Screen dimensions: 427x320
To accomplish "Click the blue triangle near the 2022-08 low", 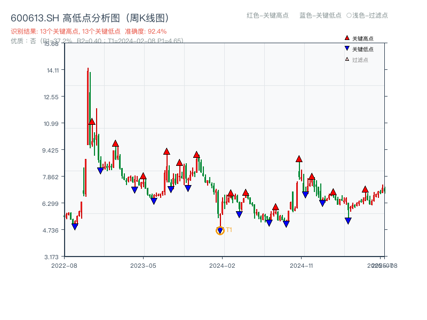I will point(75,227).
